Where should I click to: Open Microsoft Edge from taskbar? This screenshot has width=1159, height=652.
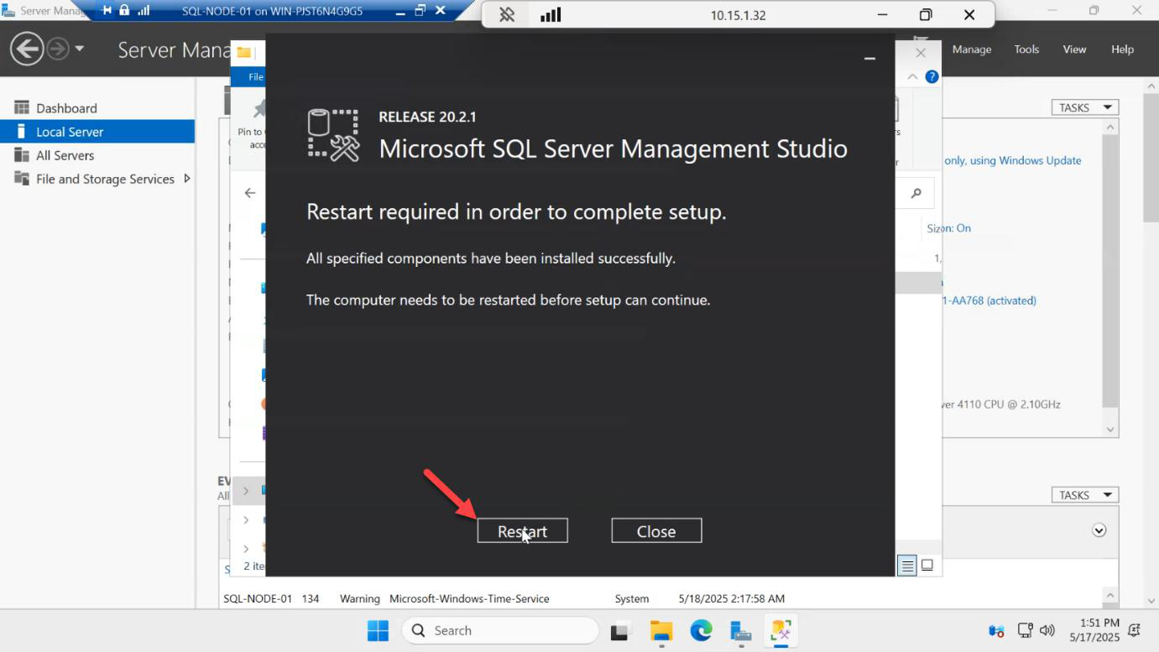(x=701, y=631)
